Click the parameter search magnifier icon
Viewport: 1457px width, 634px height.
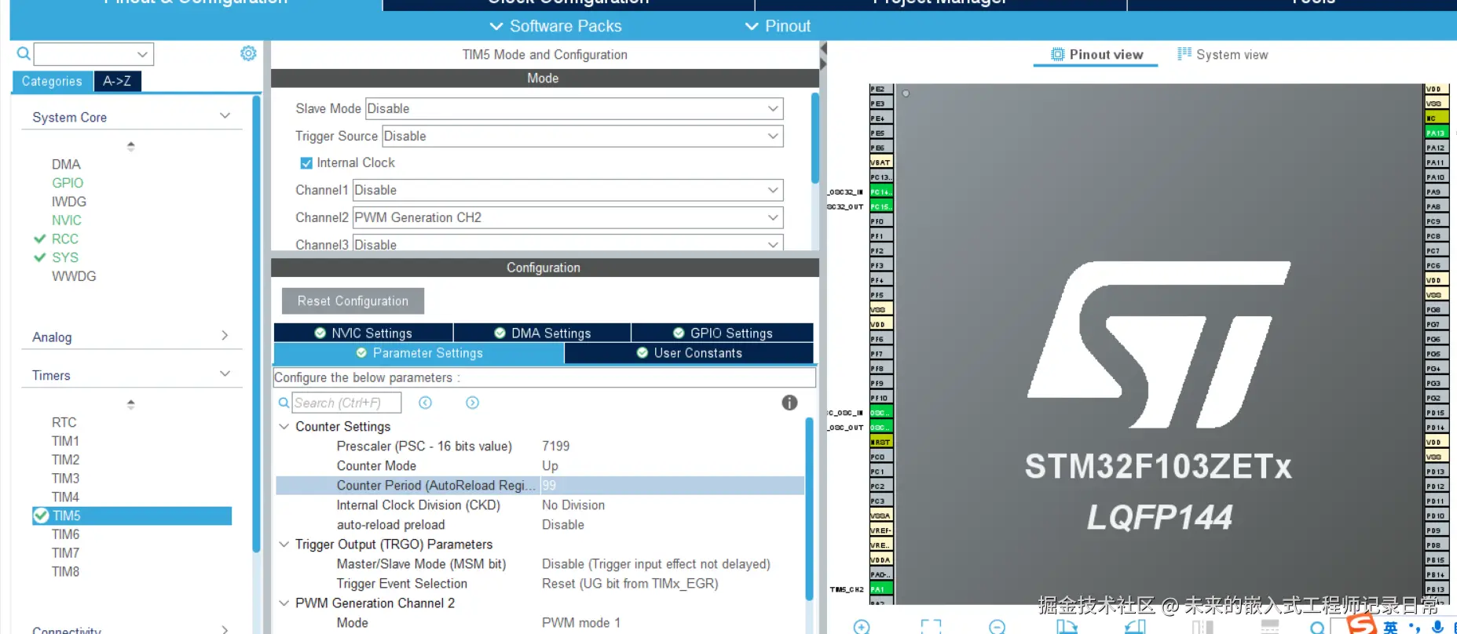284,403
